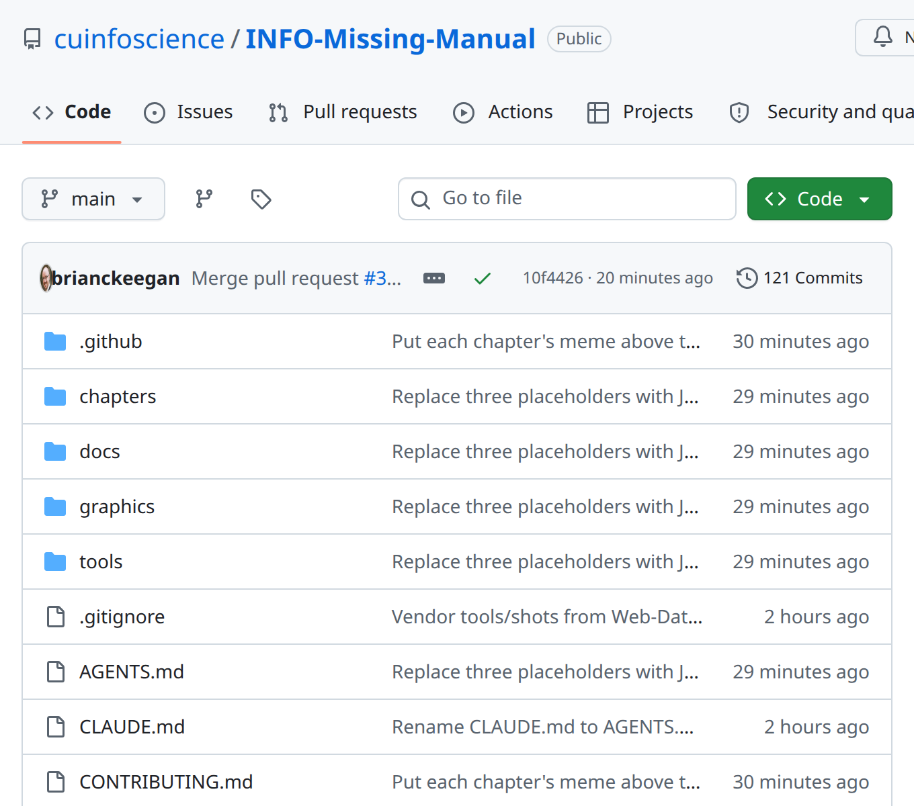Click the .github folder icon
This screenshot has width=914, height=806.
tap(55, 341)
